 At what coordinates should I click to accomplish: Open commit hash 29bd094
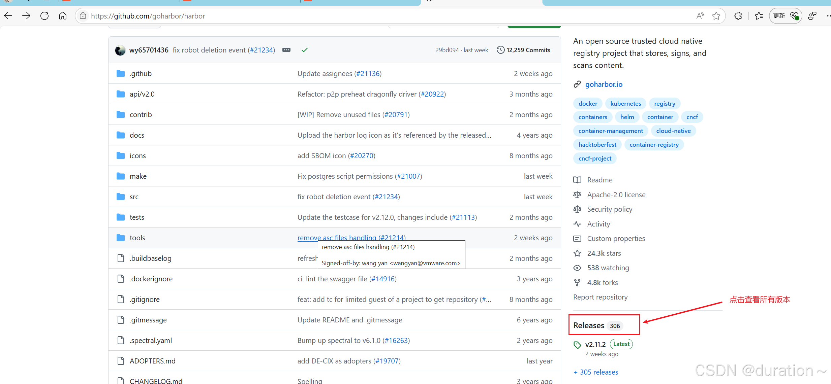[x=447, y=50]
